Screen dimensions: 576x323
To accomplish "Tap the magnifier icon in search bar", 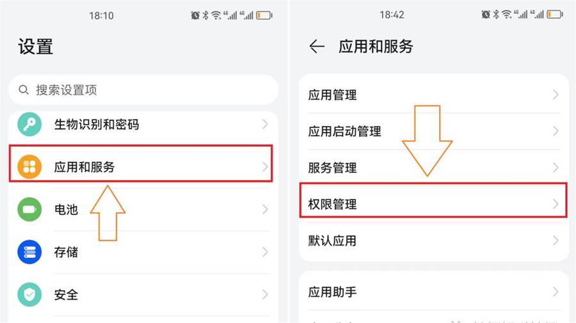I will (24, 90).
